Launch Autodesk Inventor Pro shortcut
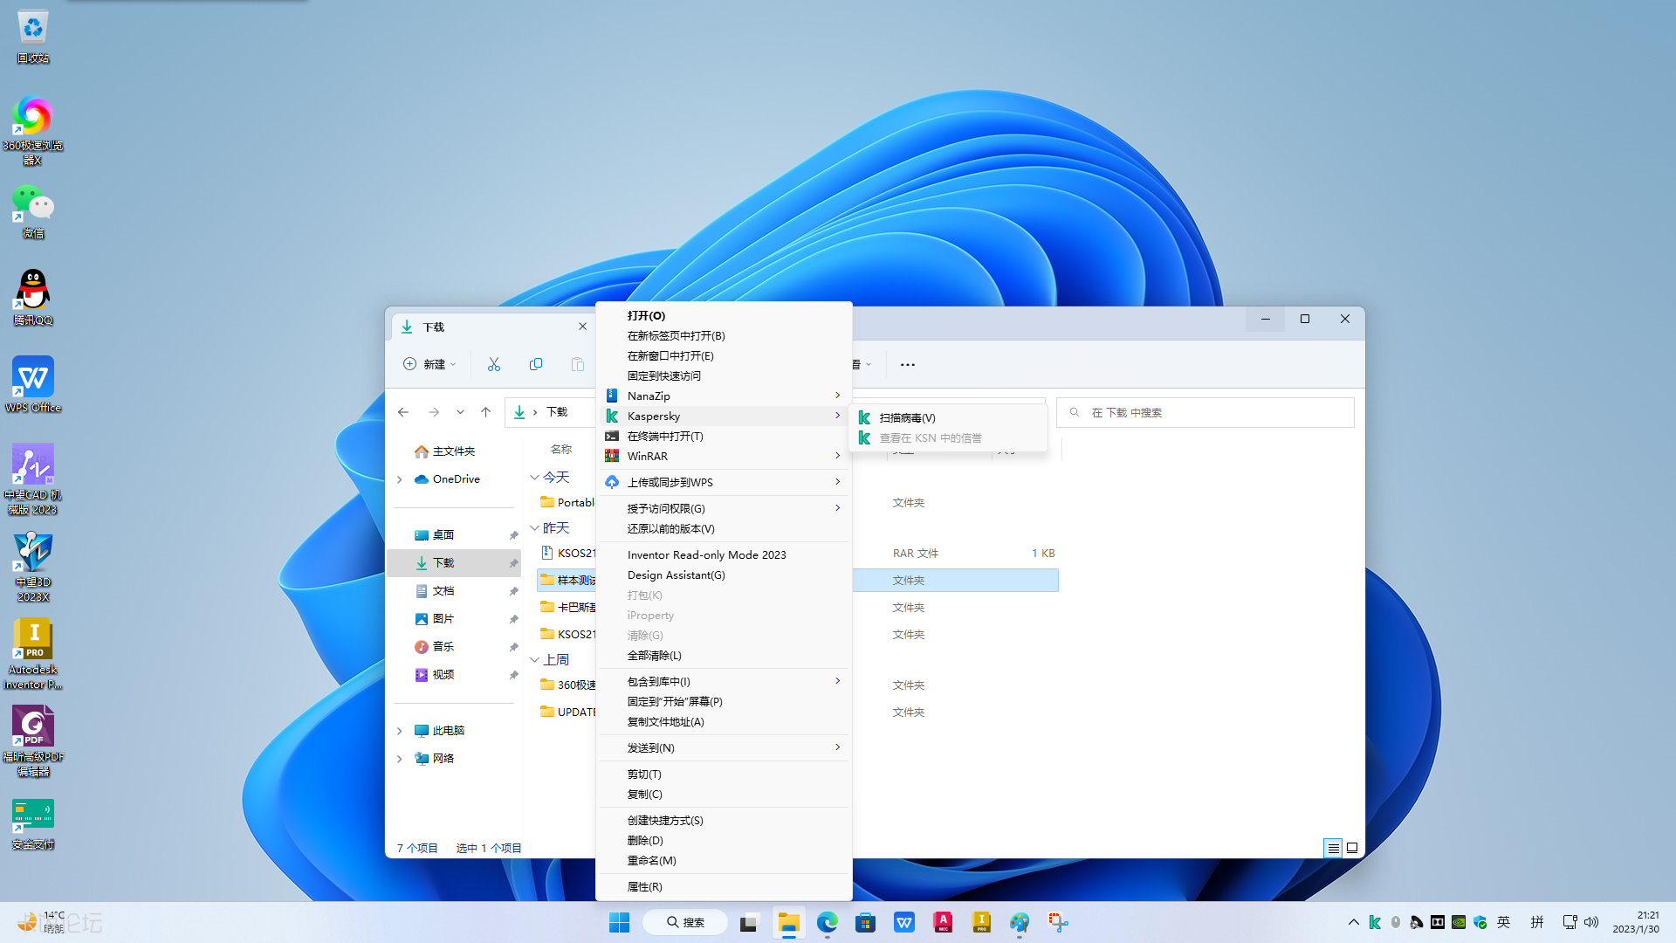 33,654
